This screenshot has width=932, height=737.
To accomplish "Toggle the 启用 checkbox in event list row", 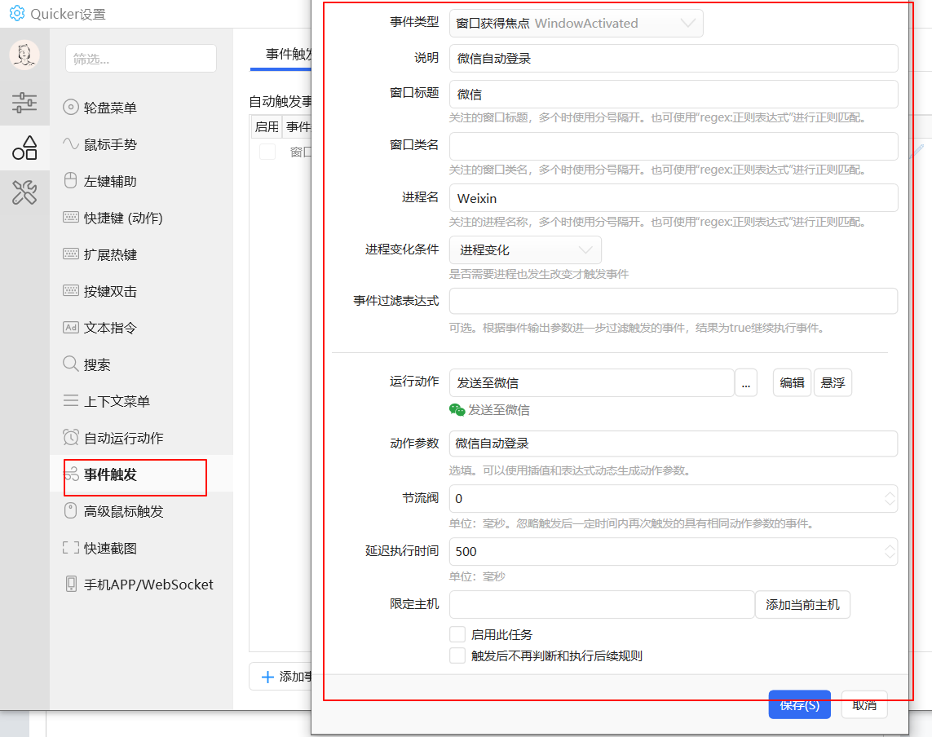I will (x=267, y=152).
